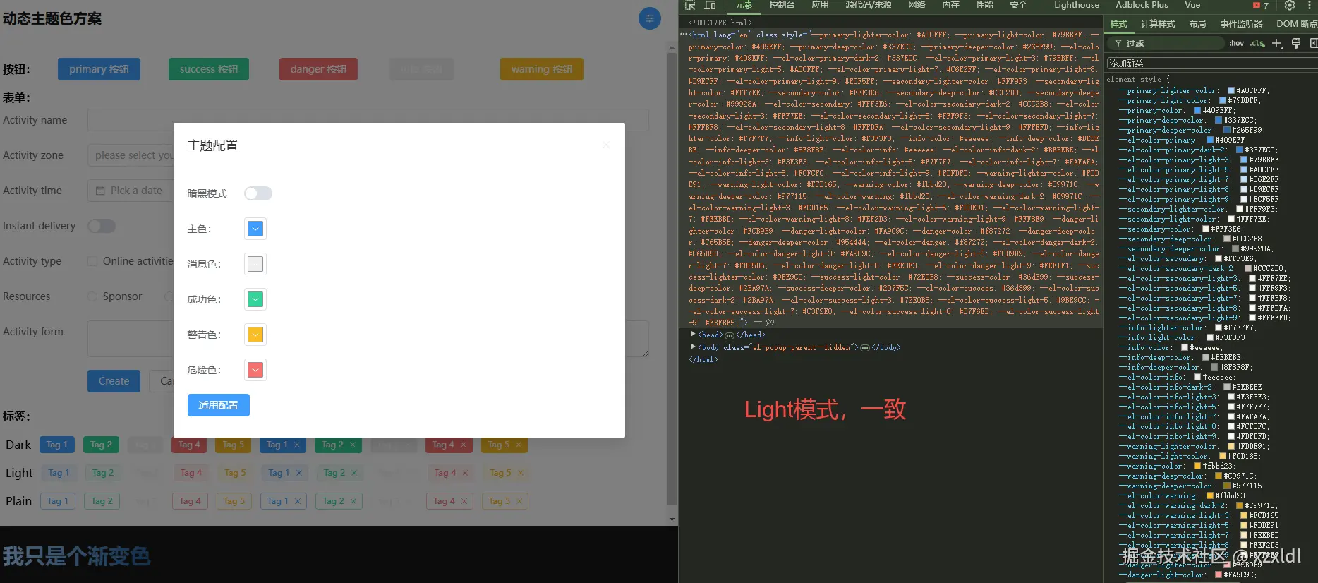Expand the body node in the DOM tree

(693, 347)
